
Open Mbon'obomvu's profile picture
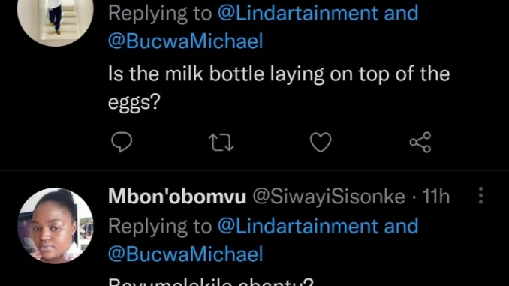[x=56, y=226]
